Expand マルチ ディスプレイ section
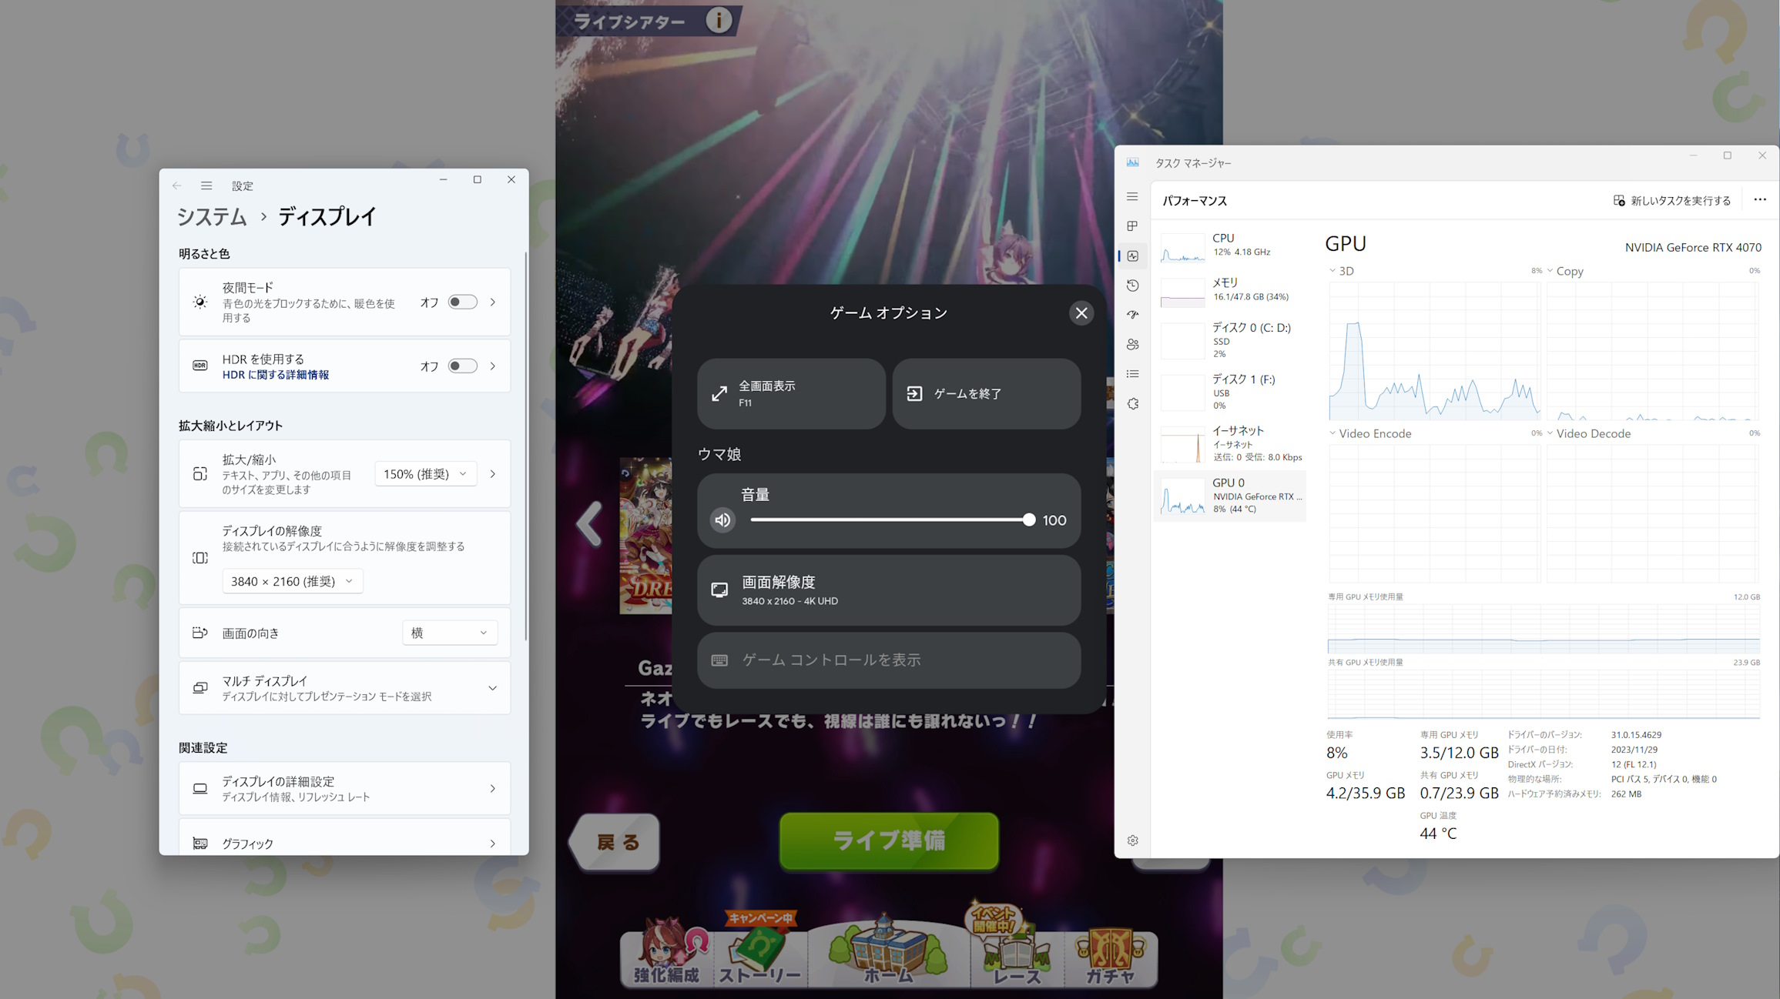 click(344, 688)
